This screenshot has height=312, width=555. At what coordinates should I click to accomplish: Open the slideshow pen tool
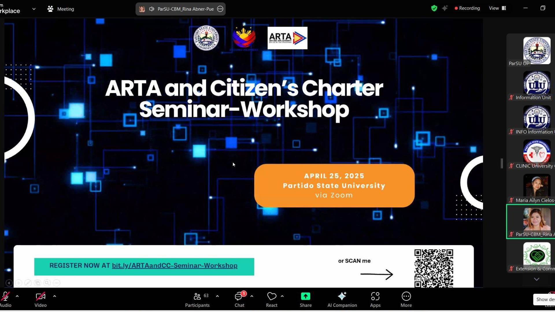click(x=28, y=283)
